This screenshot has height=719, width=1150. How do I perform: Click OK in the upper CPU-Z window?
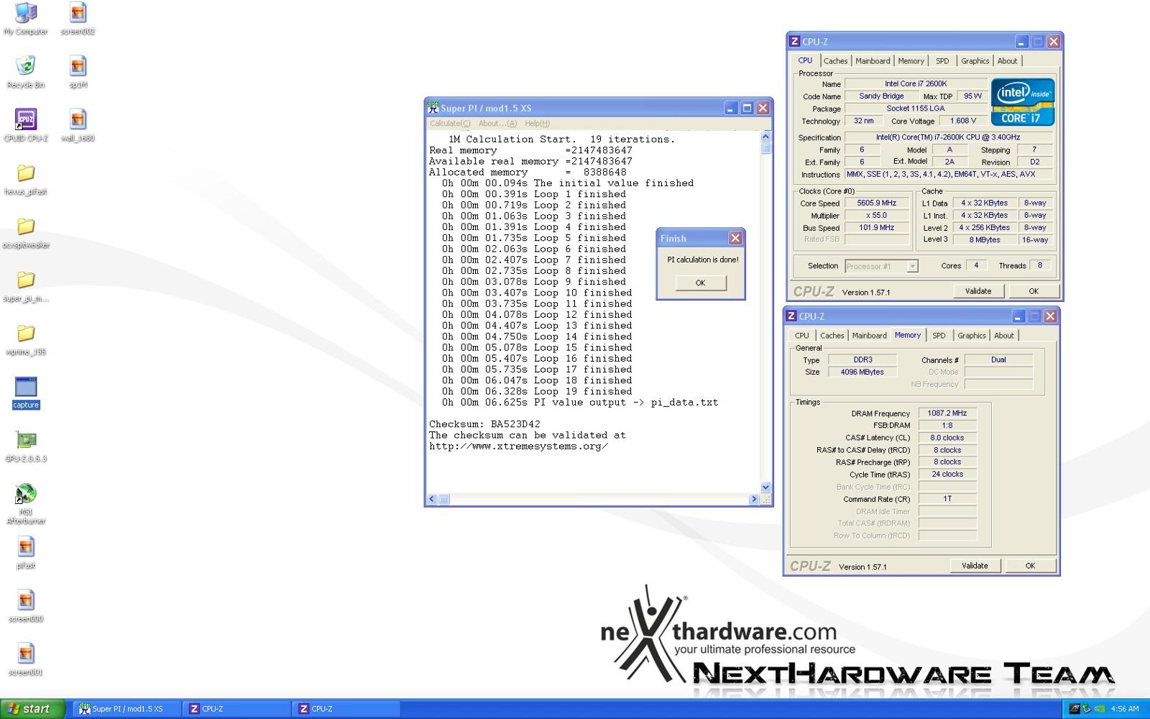(1034, 291)
